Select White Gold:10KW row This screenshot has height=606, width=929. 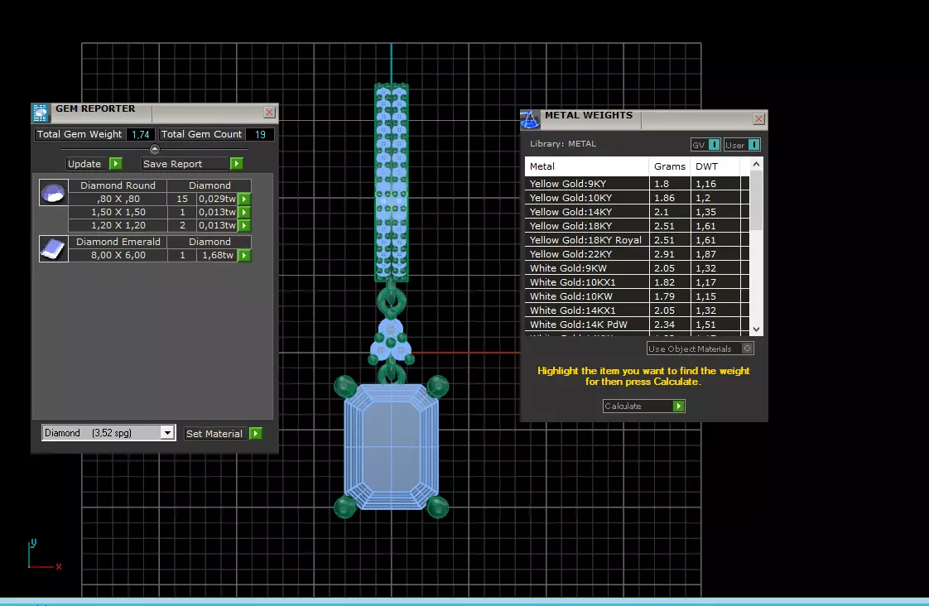click(637, 296)
